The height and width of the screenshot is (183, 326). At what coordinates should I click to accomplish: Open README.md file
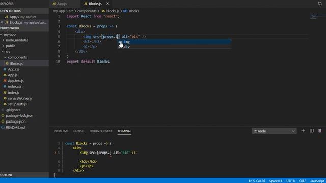pos(24,127)
